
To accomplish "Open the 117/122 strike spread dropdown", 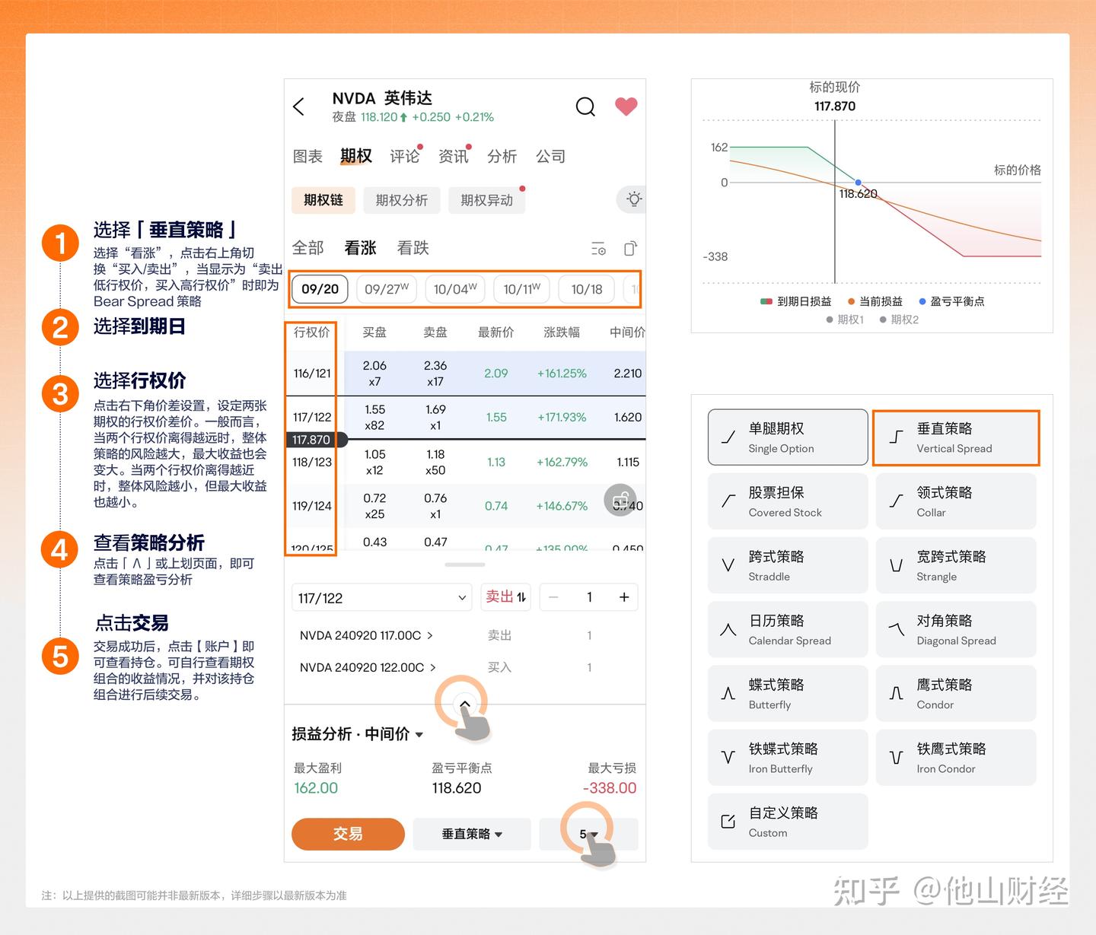I will click(381, 597).
